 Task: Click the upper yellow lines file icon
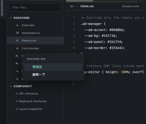pyautogui.click(x=17, y=71)
